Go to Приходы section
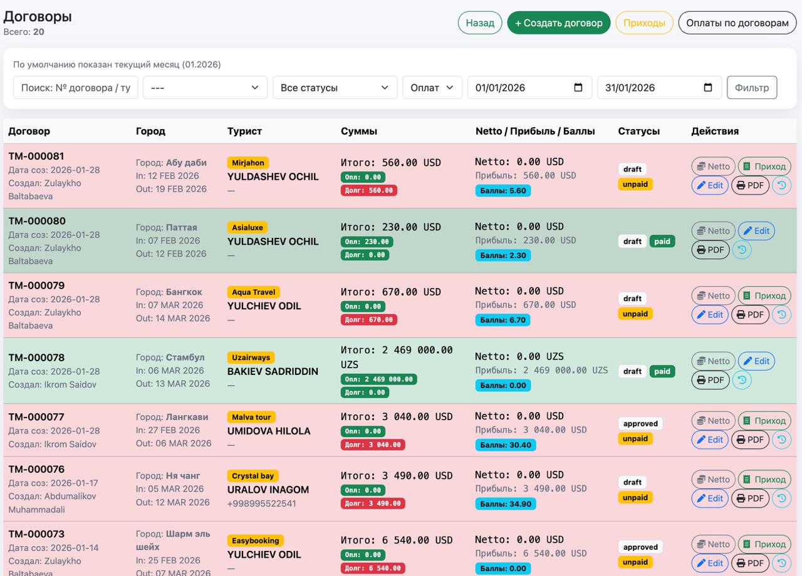This screenshot has width=802, height=576. 644,23
